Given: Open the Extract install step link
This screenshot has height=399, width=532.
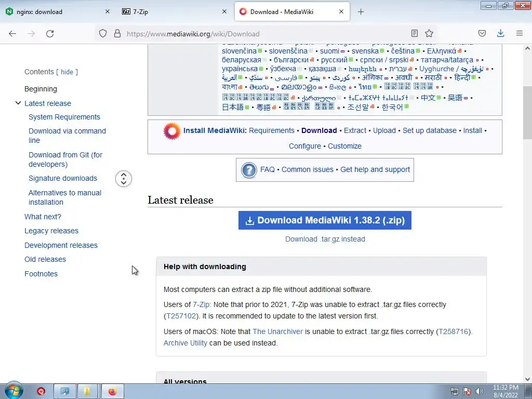Looking at the screenshot, I should 355,130.
